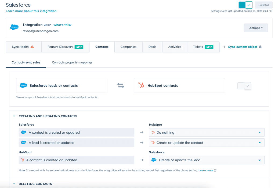Open the Create or update the lead dropdown

pyautogui.click(x=207, y=160)
